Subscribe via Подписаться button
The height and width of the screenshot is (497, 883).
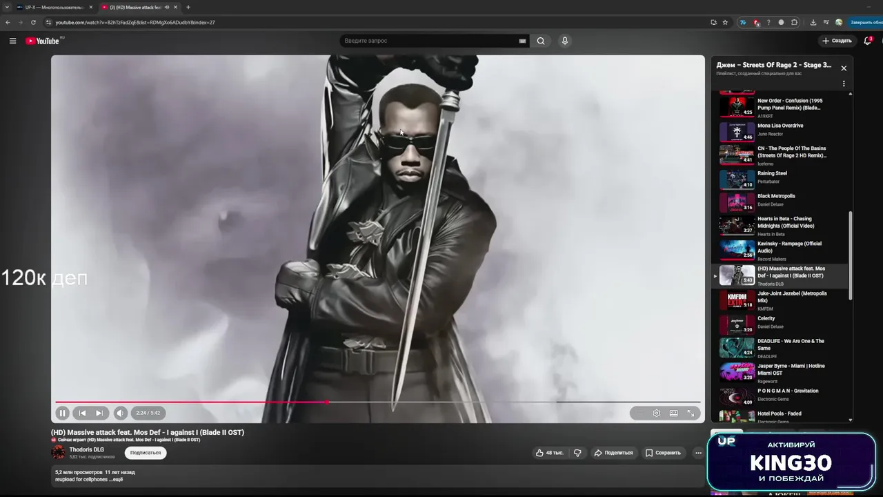click(146, 453)
